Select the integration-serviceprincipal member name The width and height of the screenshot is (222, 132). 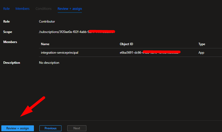[x=60, y=53]
